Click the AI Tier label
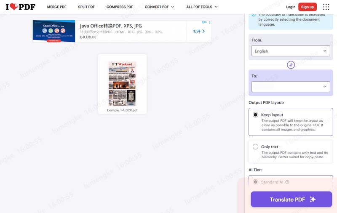The width and height of the screenshot is (337, 213). point(255,170)
